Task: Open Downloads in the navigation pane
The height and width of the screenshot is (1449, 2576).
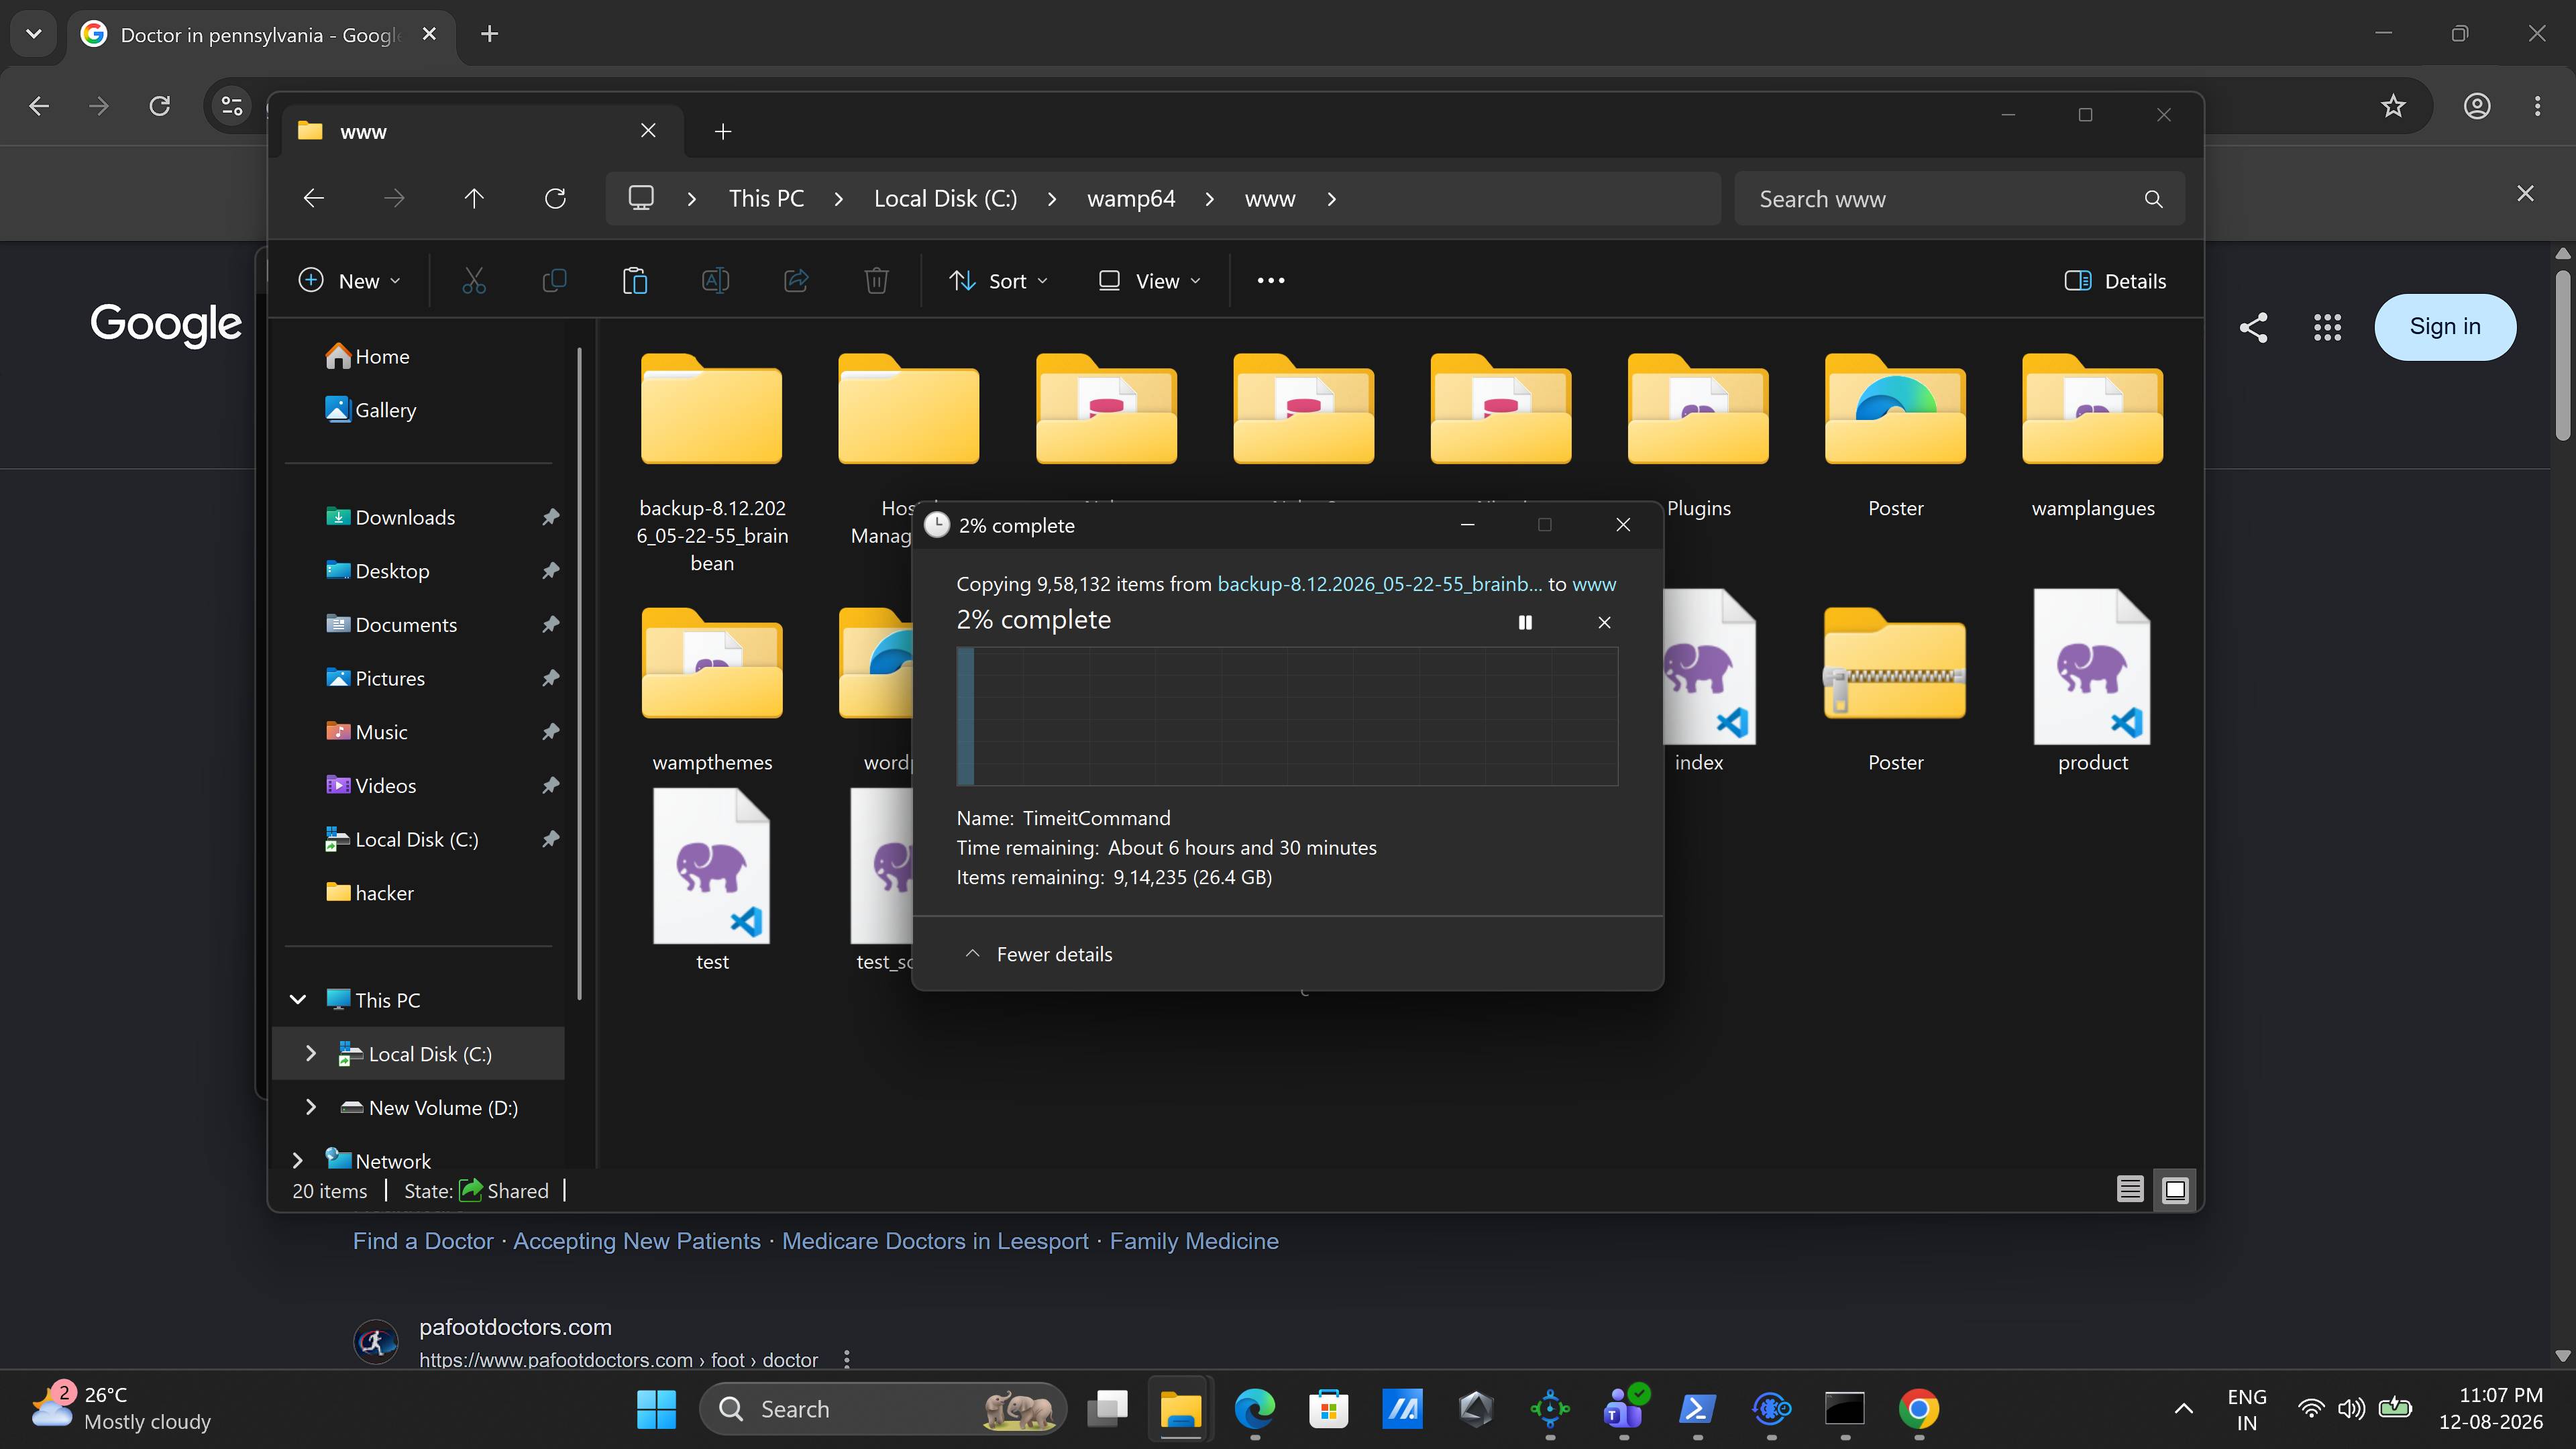Action: coord(405,517)
